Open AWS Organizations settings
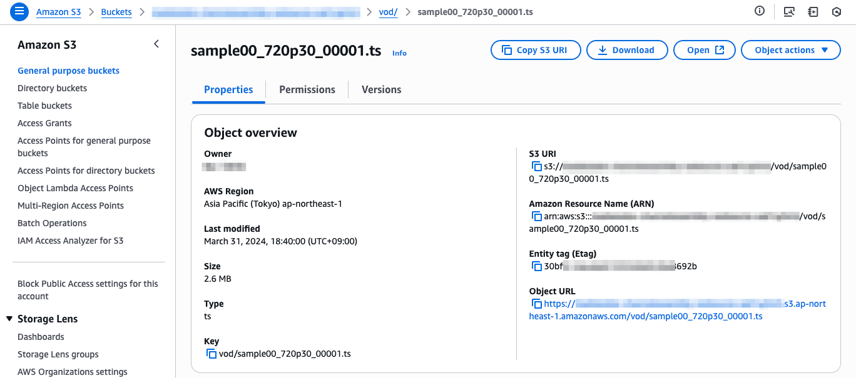Screen dimensions: 856x378 [73, 372]
